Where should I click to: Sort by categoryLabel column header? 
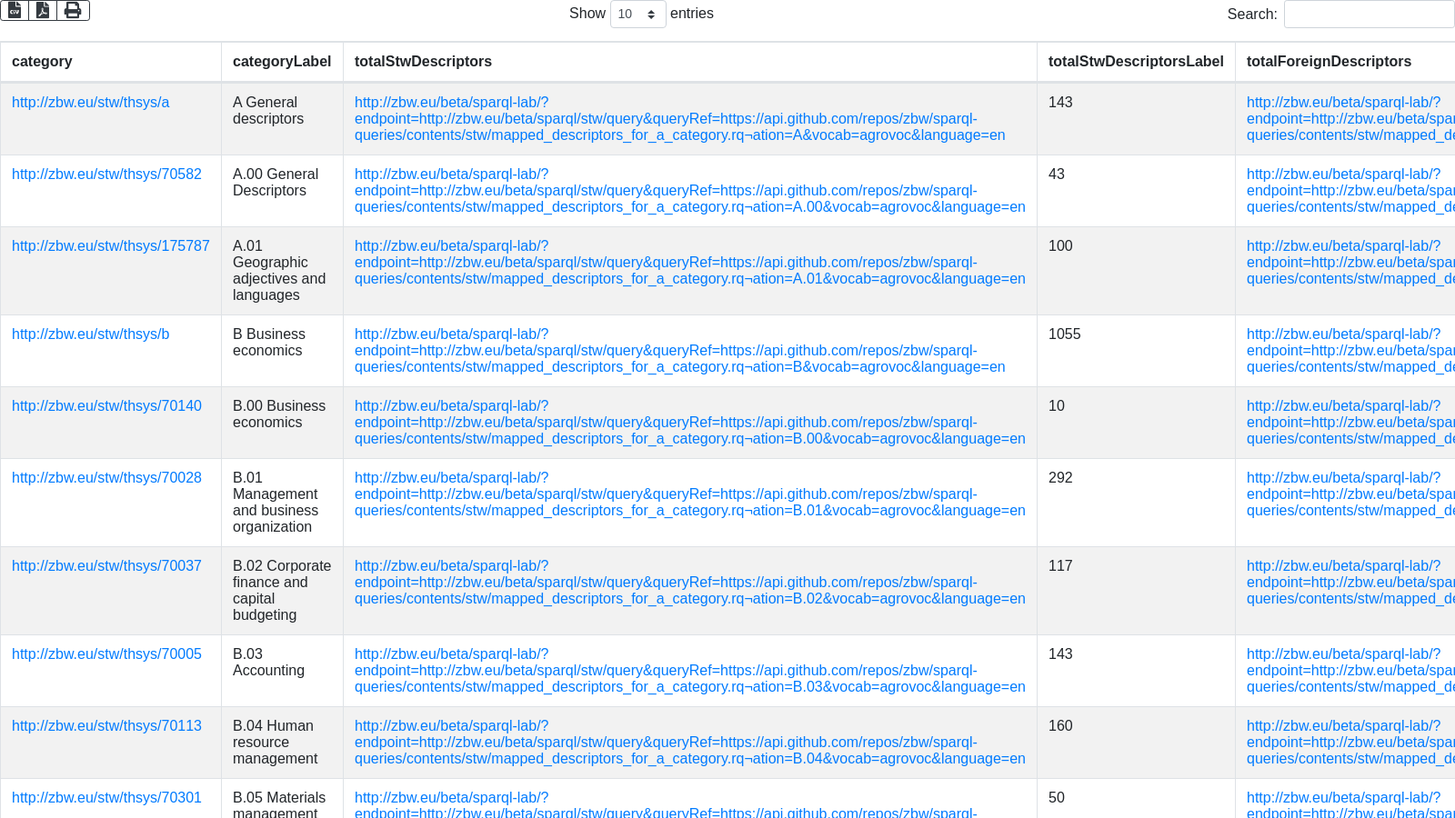pos(282,62)
